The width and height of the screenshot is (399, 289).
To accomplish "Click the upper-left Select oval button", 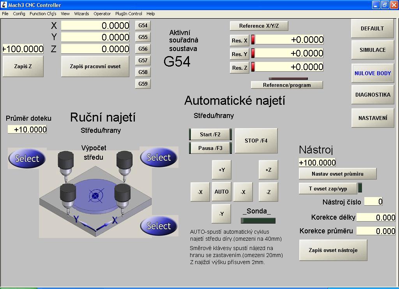I will click(26, 159).
